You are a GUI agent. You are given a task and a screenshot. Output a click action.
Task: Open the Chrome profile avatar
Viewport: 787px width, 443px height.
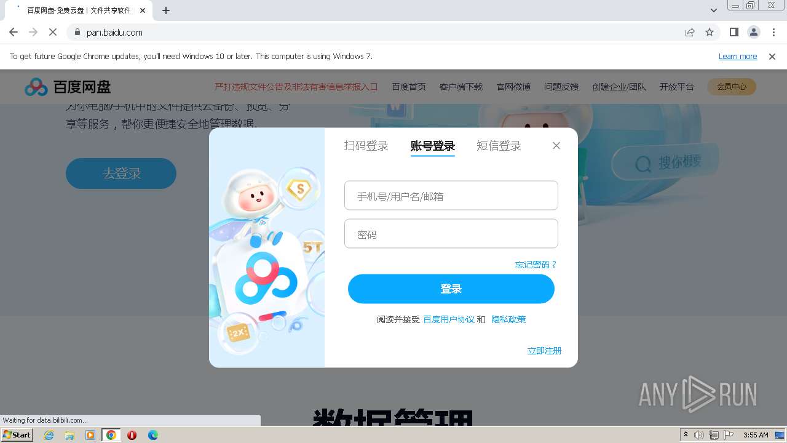click(753, 32)
